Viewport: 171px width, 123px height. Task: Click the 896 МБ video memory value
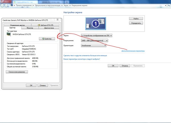coord(35,61)
